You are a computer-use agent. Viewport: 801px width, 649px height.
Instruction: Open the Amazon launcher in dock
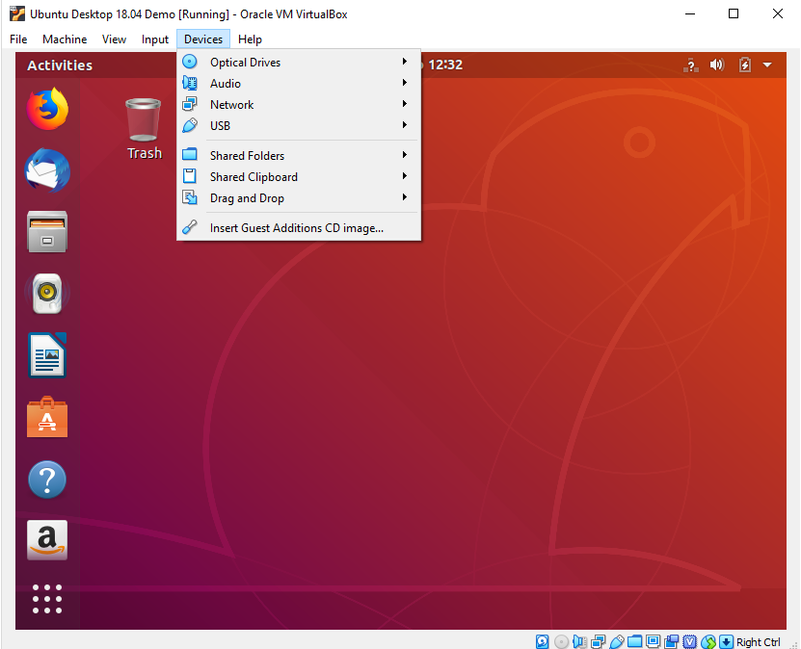click(x=47, y=540)
